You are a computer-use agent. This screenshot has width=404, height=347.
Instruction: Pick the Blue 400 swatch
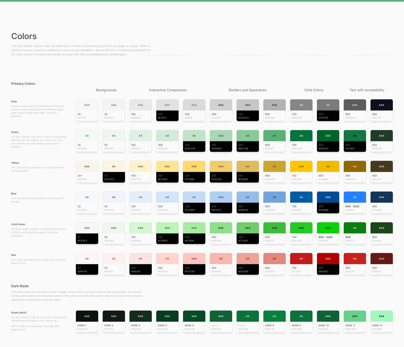pos(221,202)
